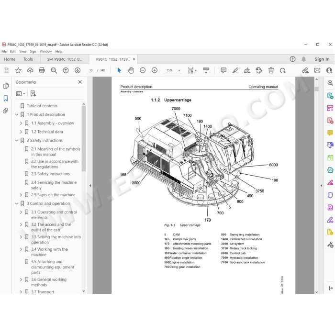Activate the Hand pan tool
This screenshot has height=335, width=335.
point(131,70)
